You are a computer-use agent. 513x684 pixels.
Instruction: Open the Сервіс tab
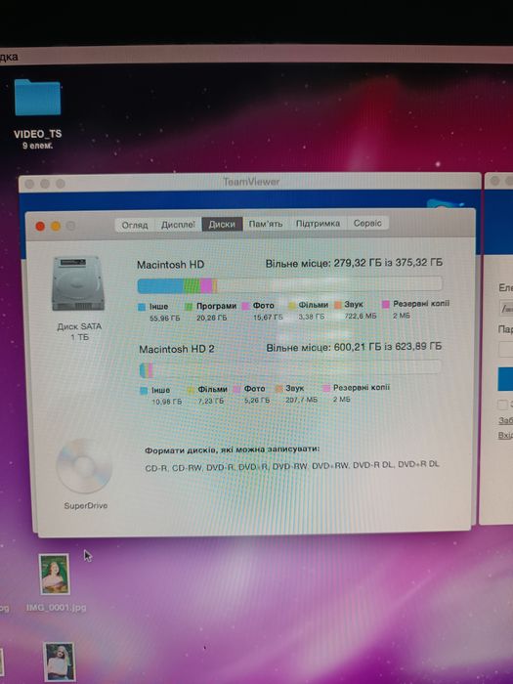(x=367, y=223)
